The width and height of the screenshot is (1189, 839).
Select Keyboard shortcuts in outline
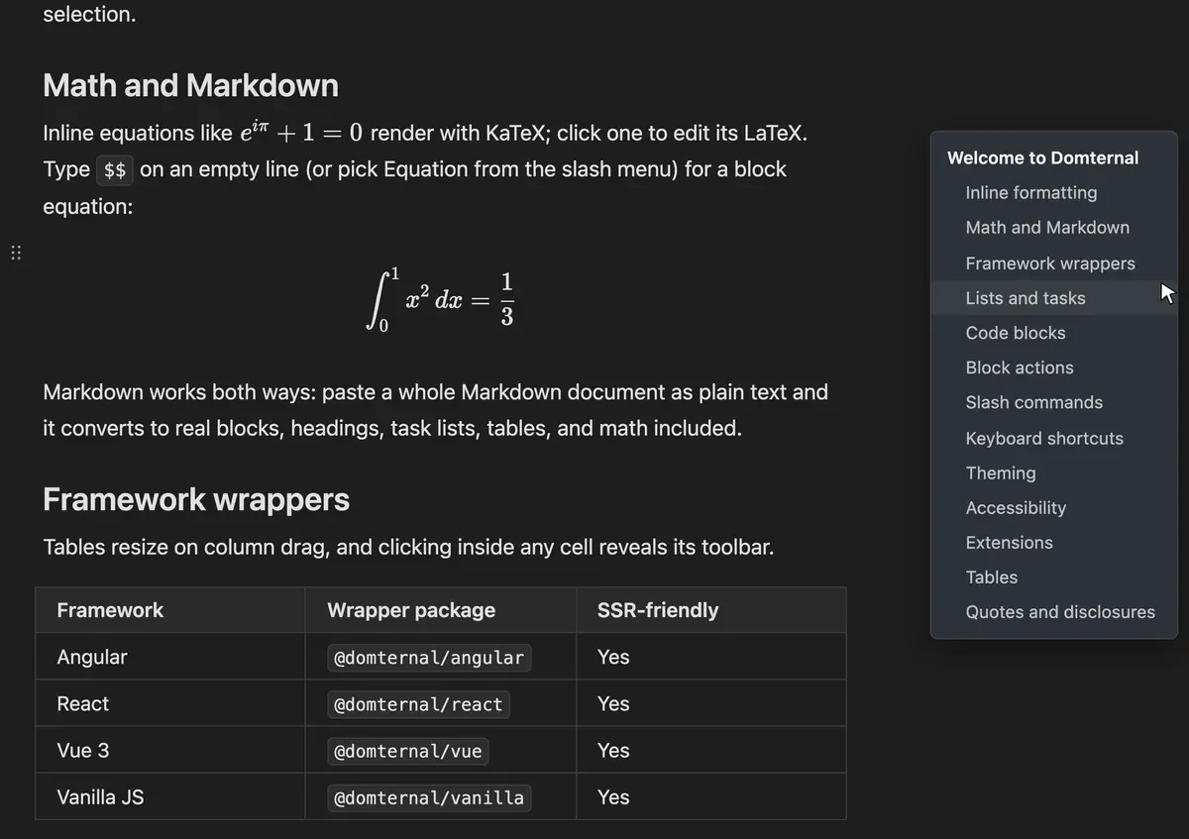point(1044,438)
